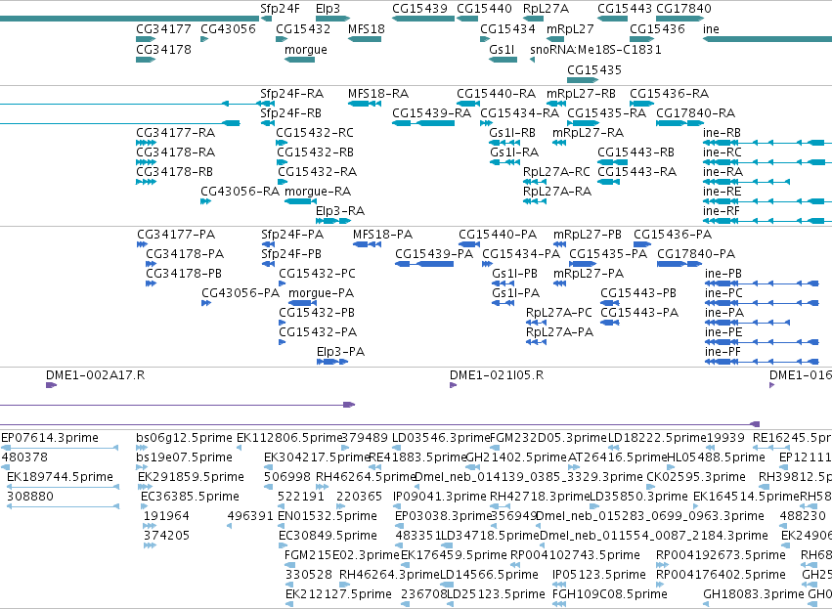Image resolution: width=832 pixels, height=609 pixels.
Task: Select the CG15440 gene label
Action: click(x=484, y=9)
